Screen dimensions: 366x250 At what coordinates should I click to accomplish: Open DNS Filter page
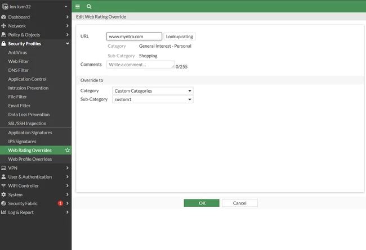pyautogui.click(x=35, y=70)
